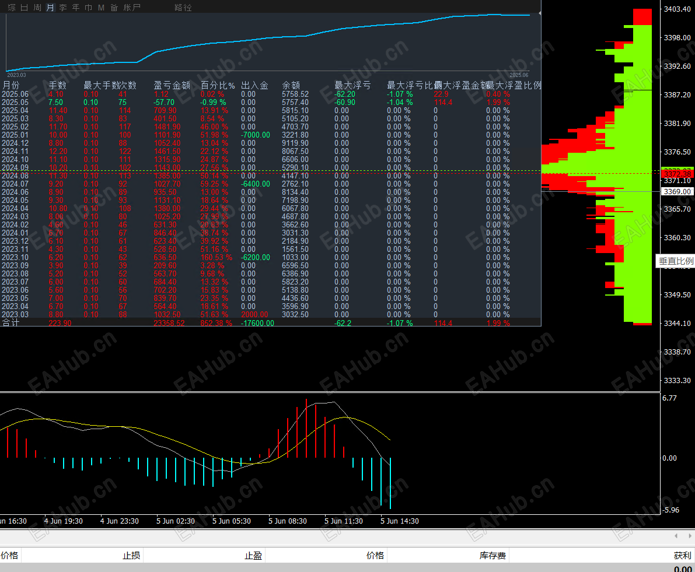The image size is (695, 572).
Task: Click the 23358.52 total profit value
Action: tap(169, 323)
